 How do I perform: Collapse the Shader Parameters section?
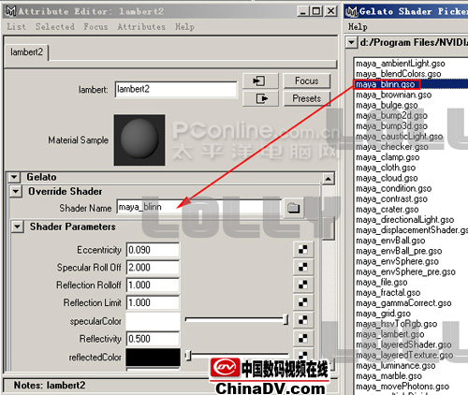coord(18,227)
